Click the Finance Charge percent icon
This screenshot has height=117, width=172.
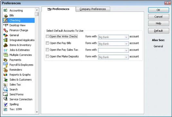[5, 30]
